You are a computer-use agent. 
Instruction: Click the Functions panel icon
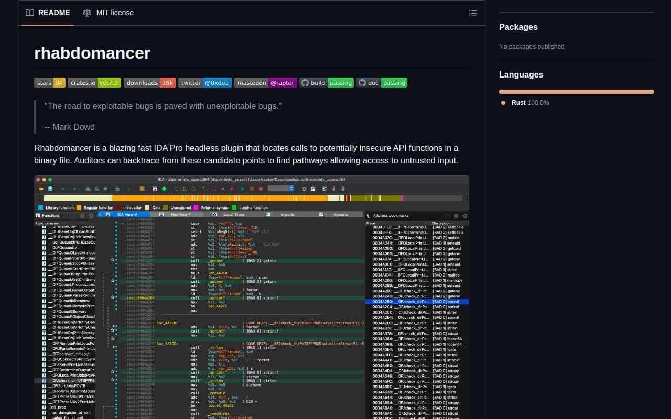(37, 215)
